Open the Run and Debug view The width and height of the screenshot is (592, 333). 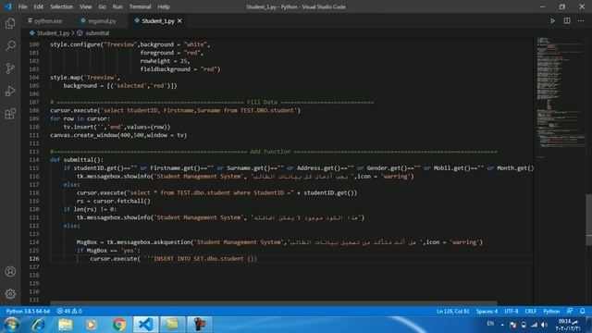pyautogui.click(x=10, y=91)
